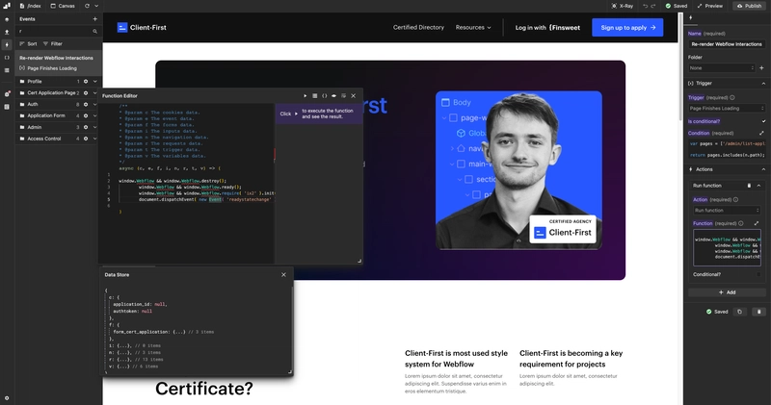
Task: Publish the project
Action: point(750,6)
